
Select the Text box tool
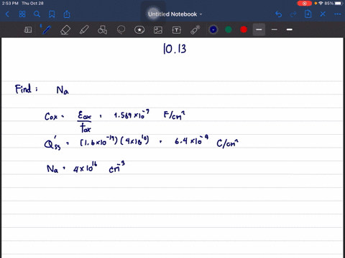click(x=177, y=30)
